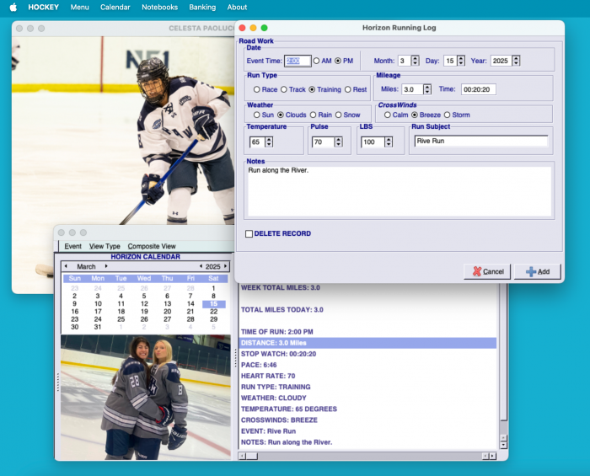590x476 pixels.
Task: Advance calendar to next year arrow
Action: tap(225, 266)
